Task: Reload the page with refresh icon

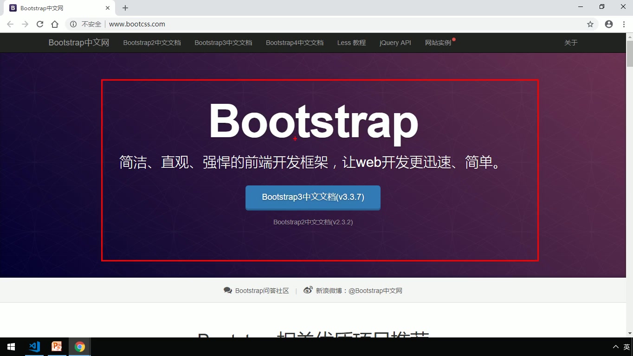Action: tap(40, 24)
